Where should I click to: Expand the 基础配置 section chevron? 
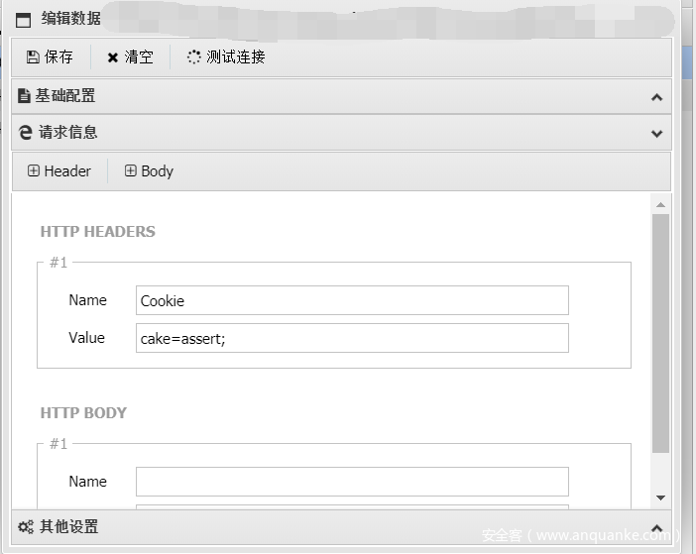coord(657,97)
